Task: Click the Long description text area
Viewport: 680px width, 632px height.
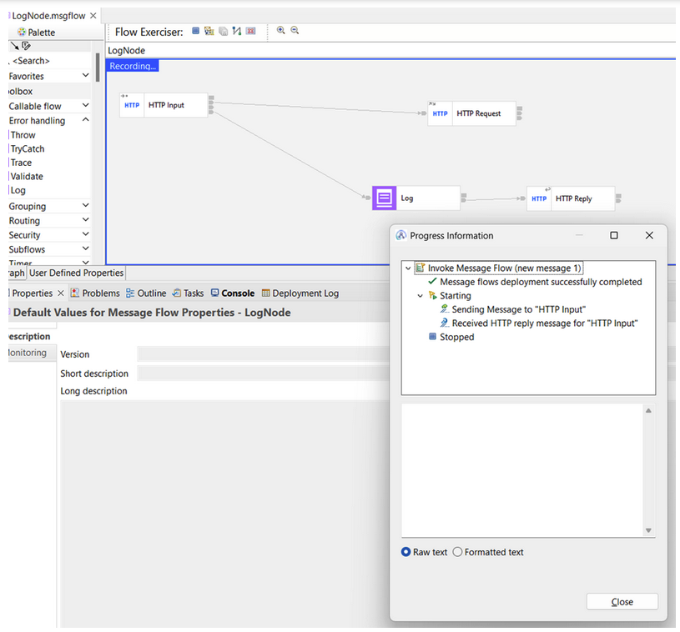Action: click(x=225, y=514)
